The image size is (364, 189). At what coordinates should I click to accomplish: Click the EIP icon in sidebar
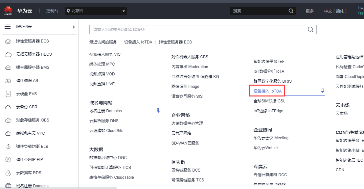(8, 160)
